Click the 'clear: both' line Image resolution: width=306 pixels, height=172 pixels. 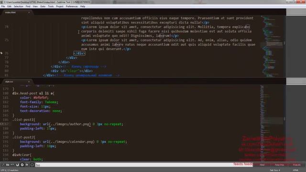click(31, 159)
